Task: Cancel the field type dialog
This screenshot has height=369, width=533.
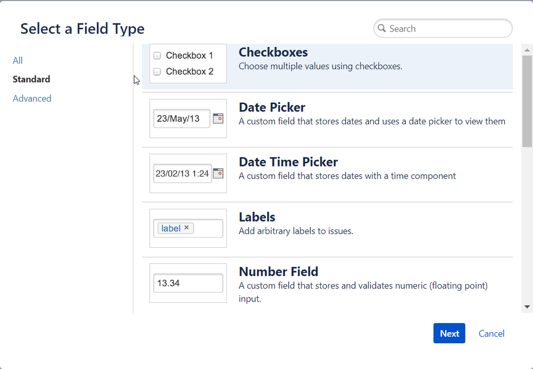Action: (491, 333)
